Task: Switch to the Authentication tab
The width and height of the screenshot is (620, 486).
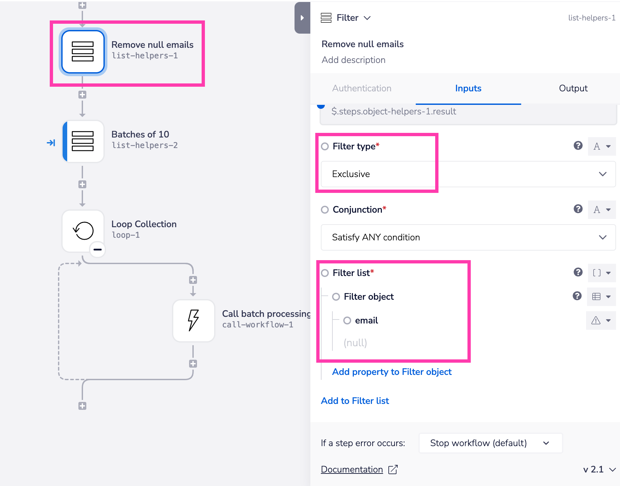Action: [362, 88]
